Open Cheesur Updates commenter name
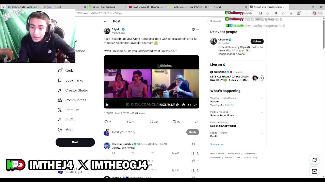 tap(122, 144)
